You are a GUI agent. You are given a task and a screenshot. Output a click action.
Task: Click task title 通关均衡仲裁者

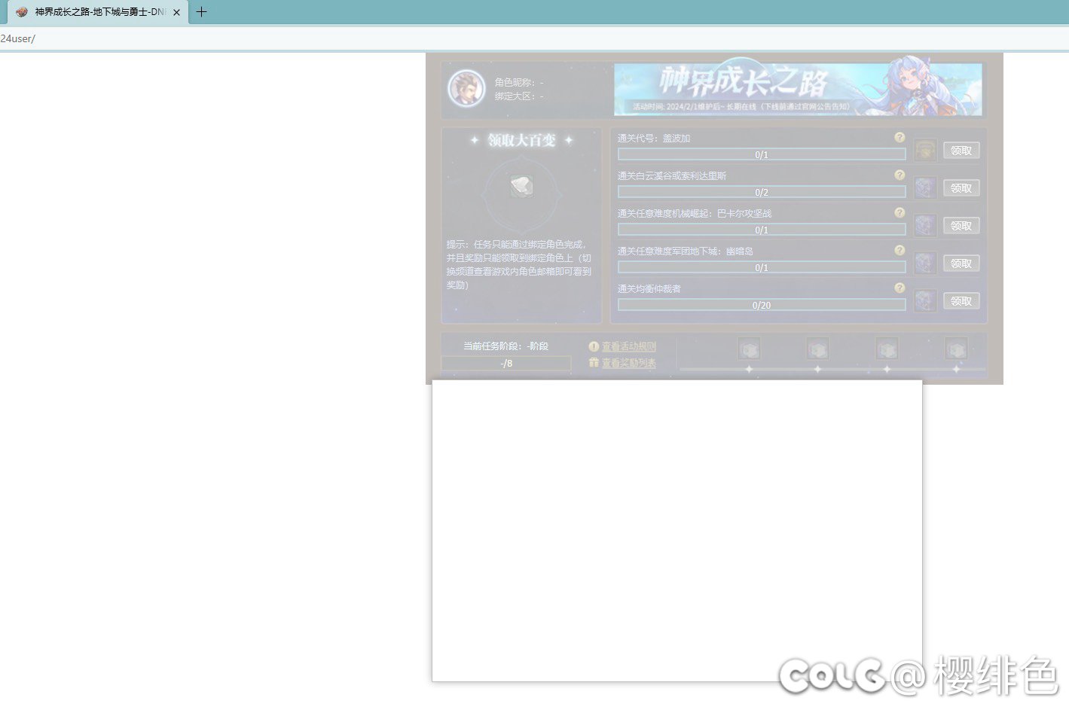pos(649,288)
